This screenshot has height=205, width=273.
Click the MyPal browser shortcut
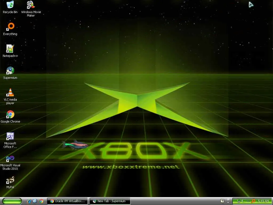coord(10,182)
